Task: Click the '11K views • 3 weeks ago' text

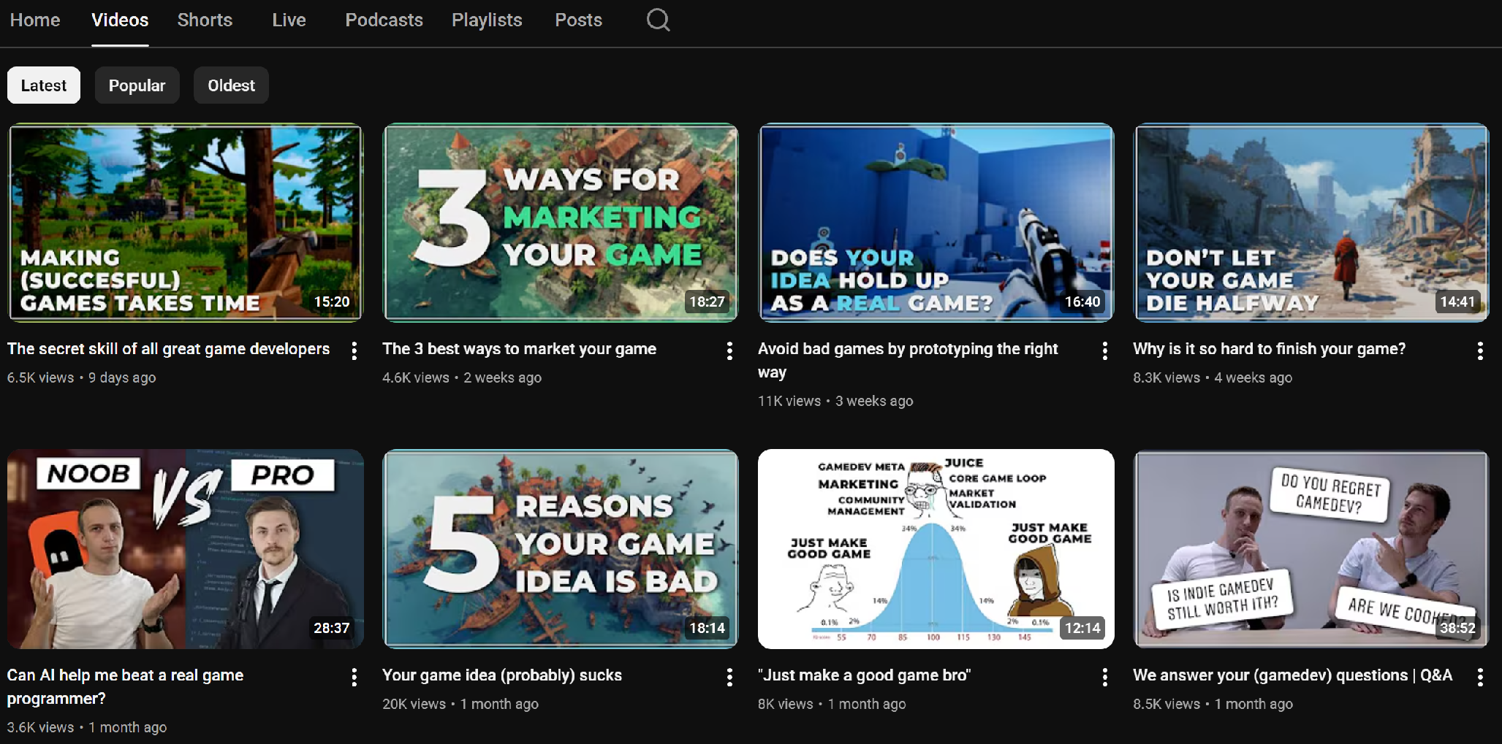Action: coord(835,401)
